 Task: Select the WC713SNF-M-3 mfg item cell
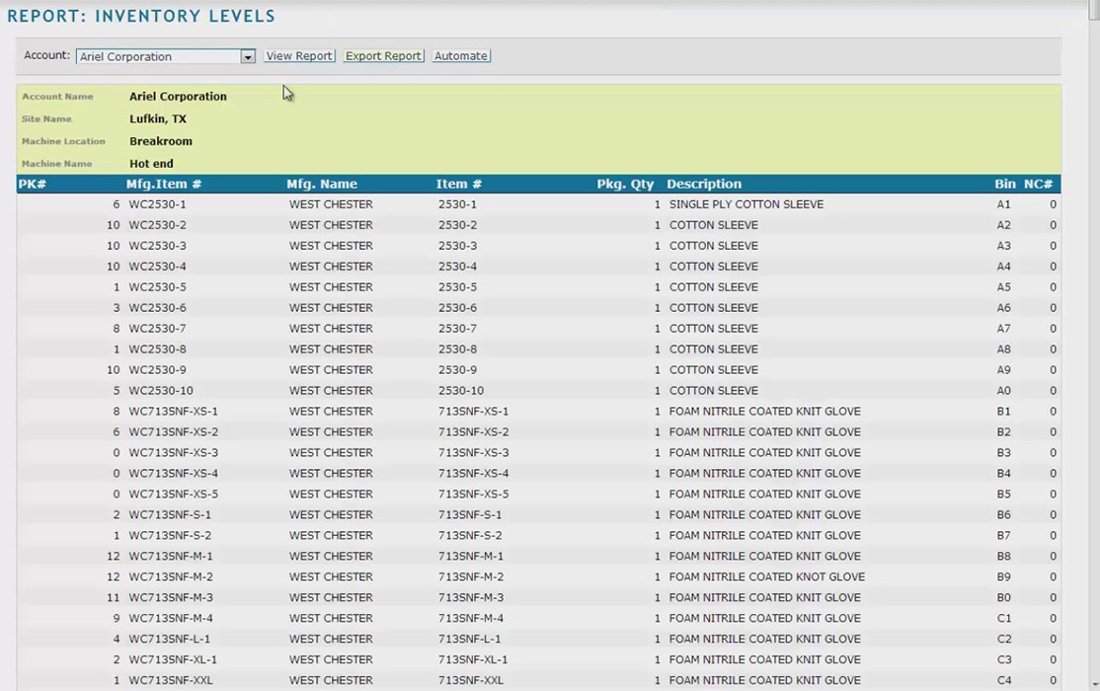click(x=171, y=597)
